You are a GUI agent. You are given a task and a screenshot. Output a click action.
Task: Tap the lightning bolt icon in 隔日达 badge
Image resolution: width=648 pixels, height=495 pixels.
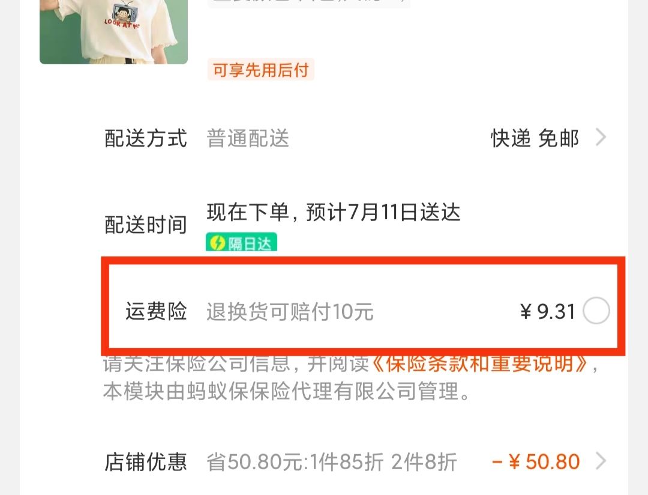[217, 243]
